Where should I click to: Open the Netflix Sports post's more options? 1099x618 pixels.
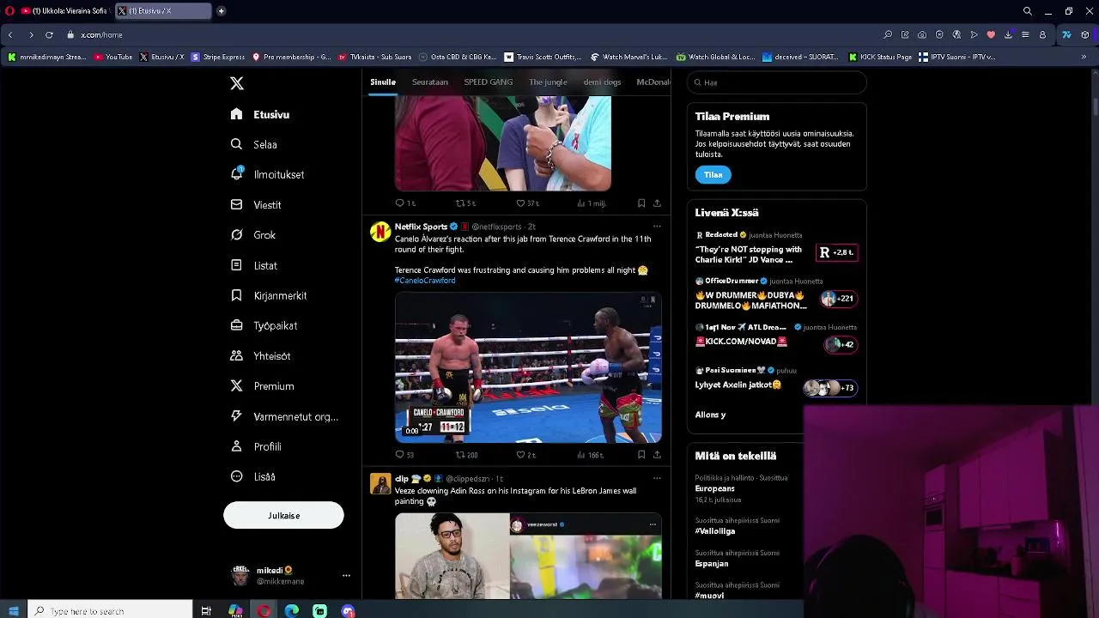click(x=657, y=227)
